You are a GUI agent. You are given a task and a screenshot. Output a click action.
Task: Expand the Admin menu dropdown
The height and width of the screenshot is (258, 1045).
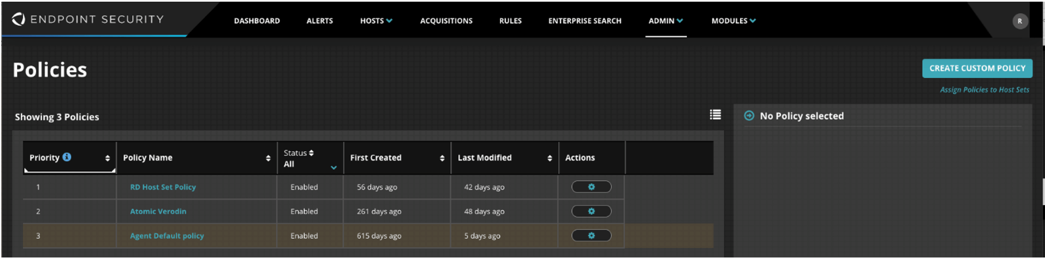pyautogui.click(x=666, y=21)
